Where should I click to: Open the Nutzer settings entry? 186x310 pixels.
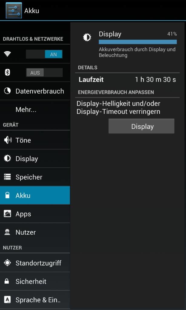coord(35,232)
